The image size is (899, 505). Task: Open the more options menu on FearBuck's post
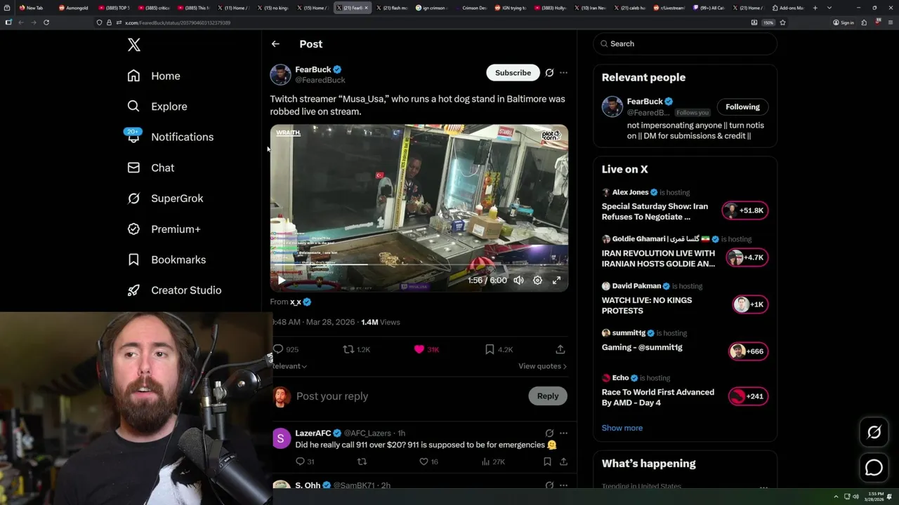point(563,73)
